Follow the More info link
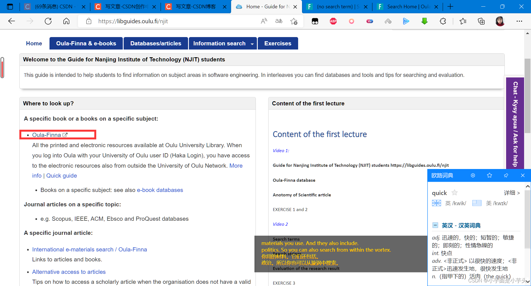531x286 pixels. pos(236,166)
